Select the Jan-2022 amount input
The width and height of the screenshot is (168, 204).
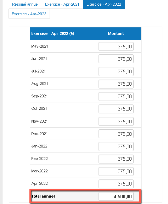point(116,146)
